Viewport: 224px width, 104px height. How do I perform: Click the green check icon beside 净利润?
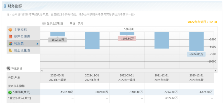tap(10, 92)
